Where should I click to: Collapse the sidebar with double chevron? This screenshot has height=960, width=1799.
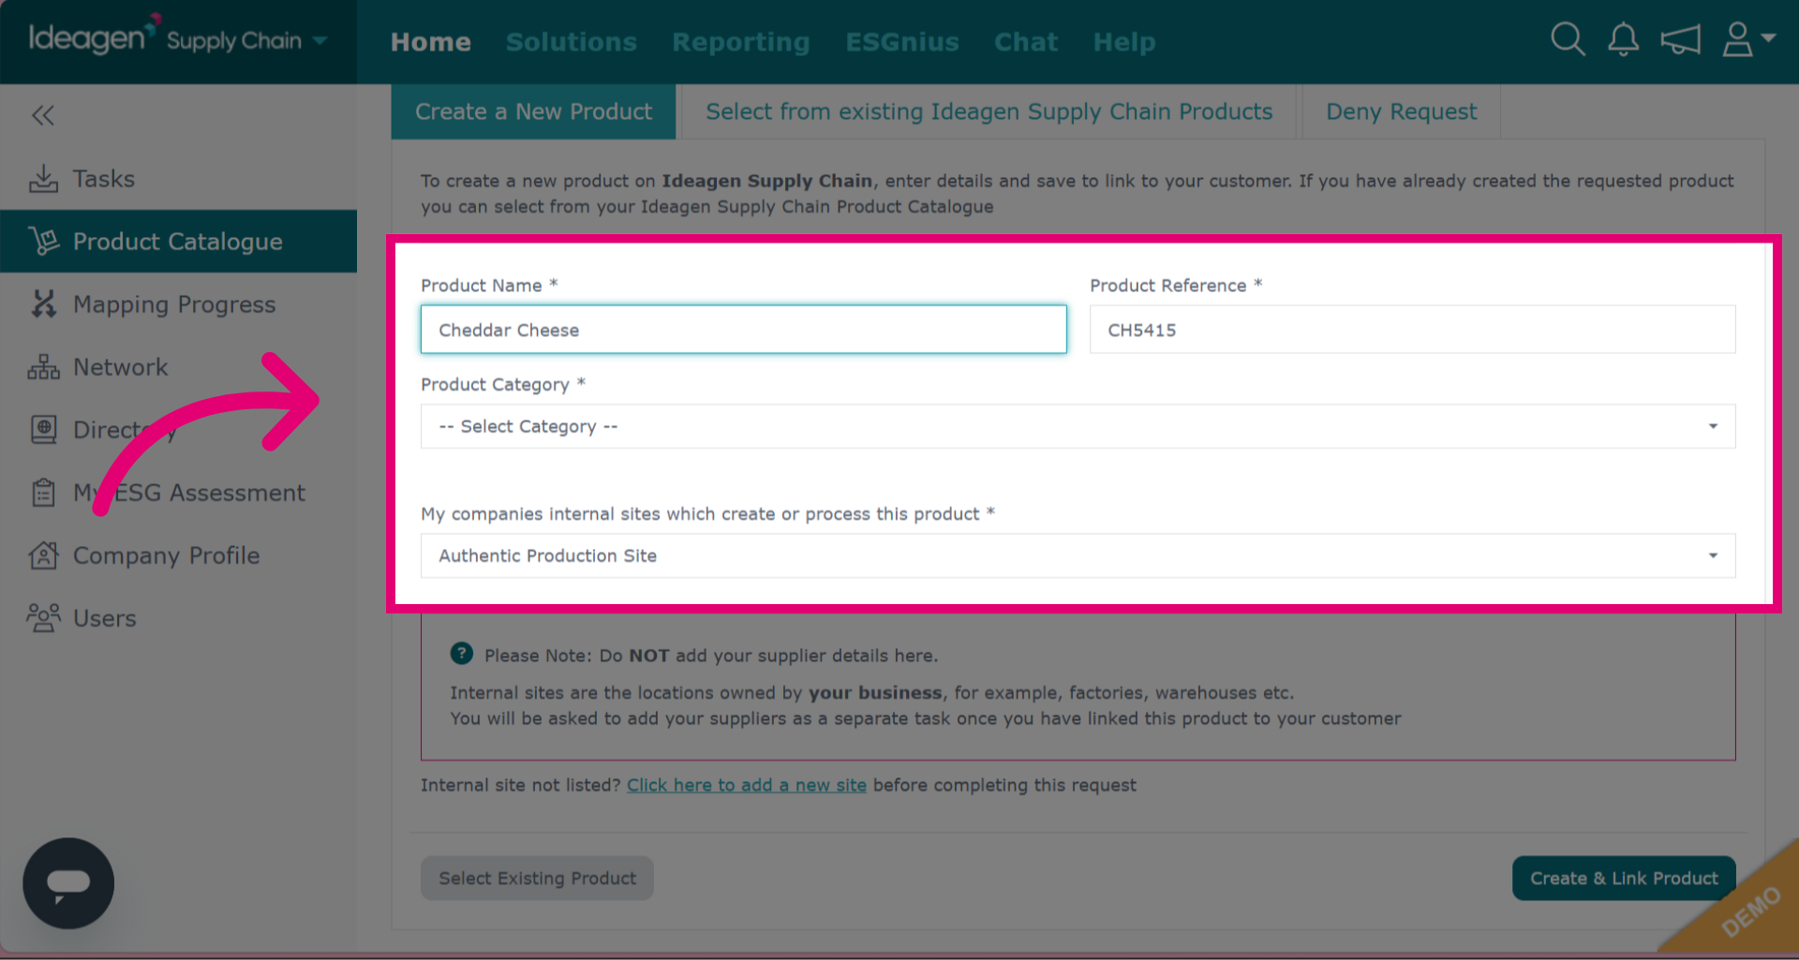pos(43,115)
